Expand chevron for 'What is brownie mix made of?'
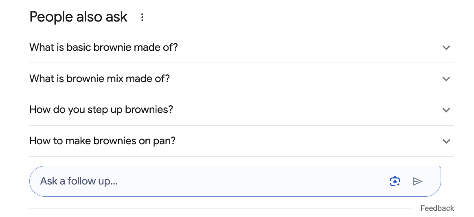 [x=446, y=79]
